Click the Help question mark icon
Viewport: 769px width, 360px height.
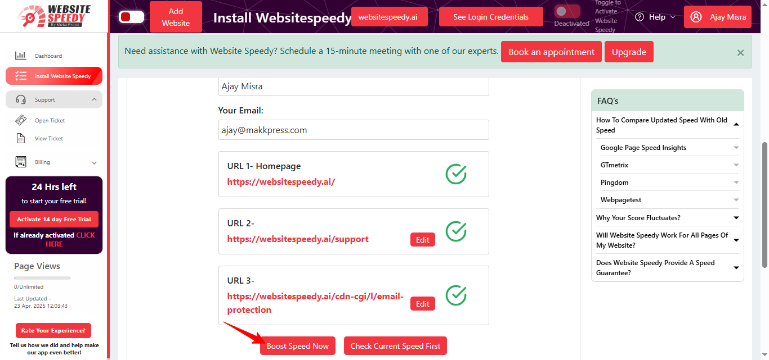[x=640, y=17]
